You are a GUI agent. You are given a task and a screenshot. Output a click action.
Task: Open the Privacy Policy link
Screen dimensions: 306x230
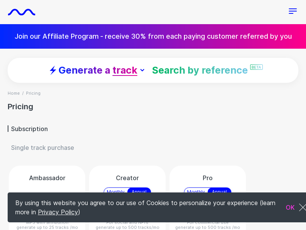[58, 212]
